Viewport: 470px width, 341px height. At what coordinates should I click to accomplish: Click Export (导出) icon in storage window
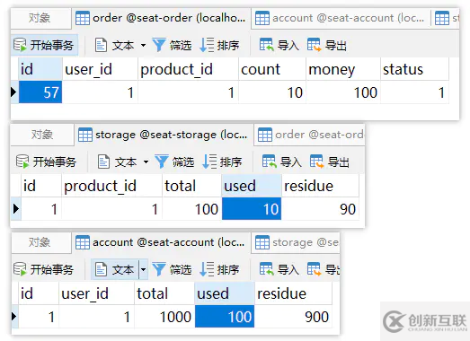317,162
